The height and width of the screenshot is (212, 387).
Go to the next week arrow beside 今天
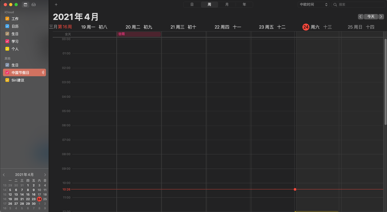(x=381, y=17)
